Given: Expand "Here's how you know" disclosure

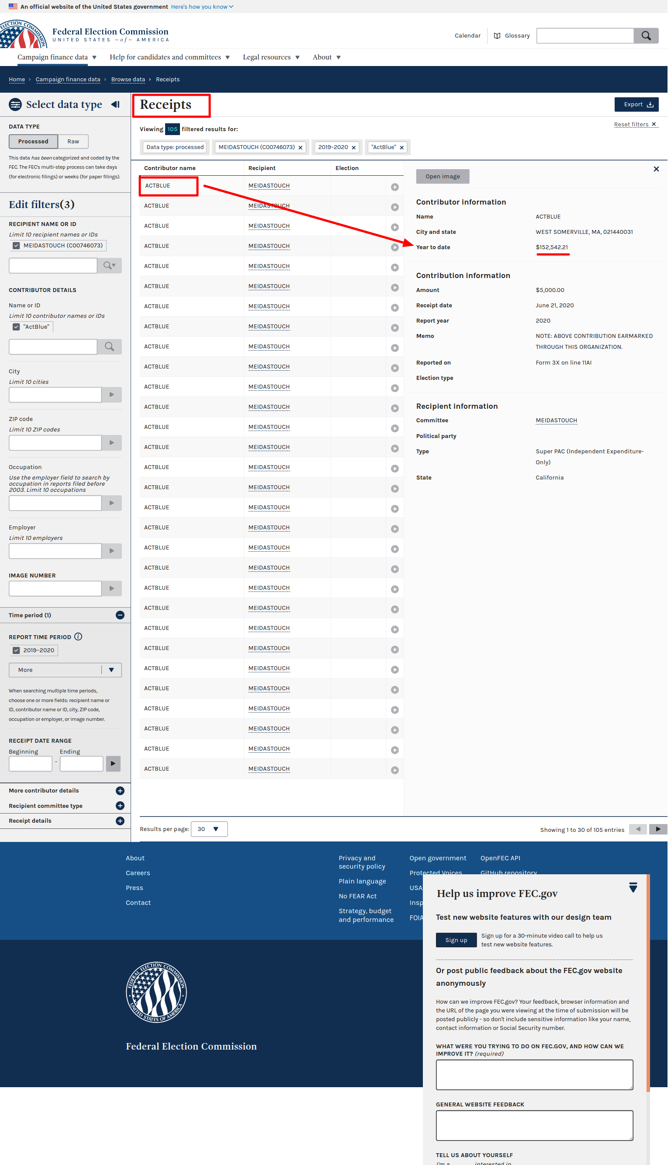Looking at the screenshot, I should pyautogui.click(x=202, y=7).
